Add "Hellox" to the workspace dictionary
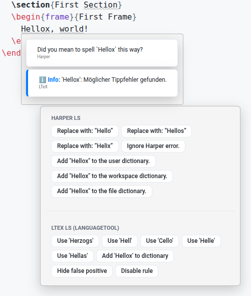Image resolution: width=251 pixels, height=296 pixels. click(112, 176)
